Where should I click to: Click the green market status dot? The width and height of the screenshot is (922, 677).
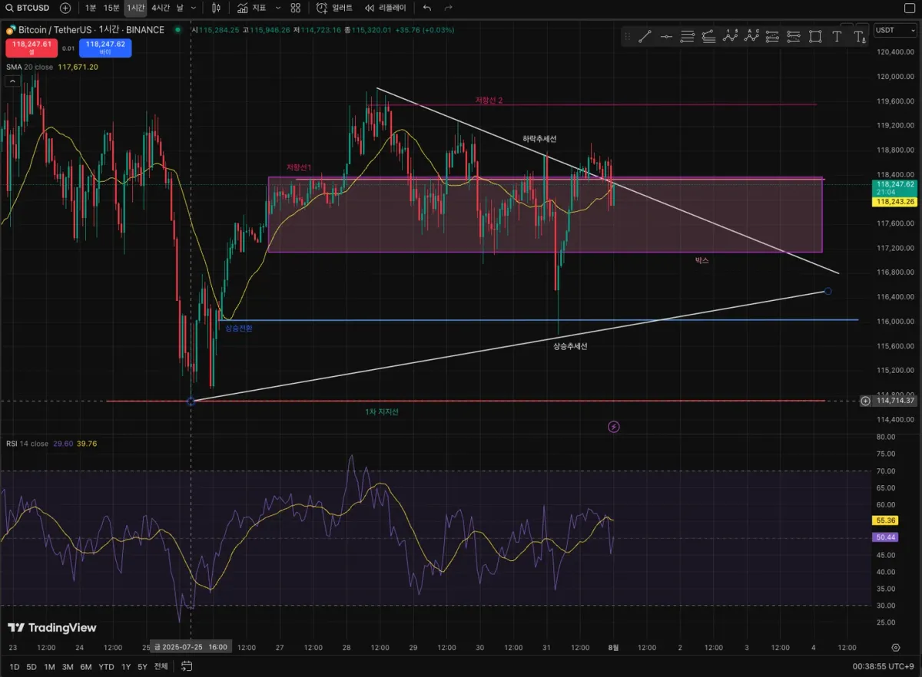point(177,30)
